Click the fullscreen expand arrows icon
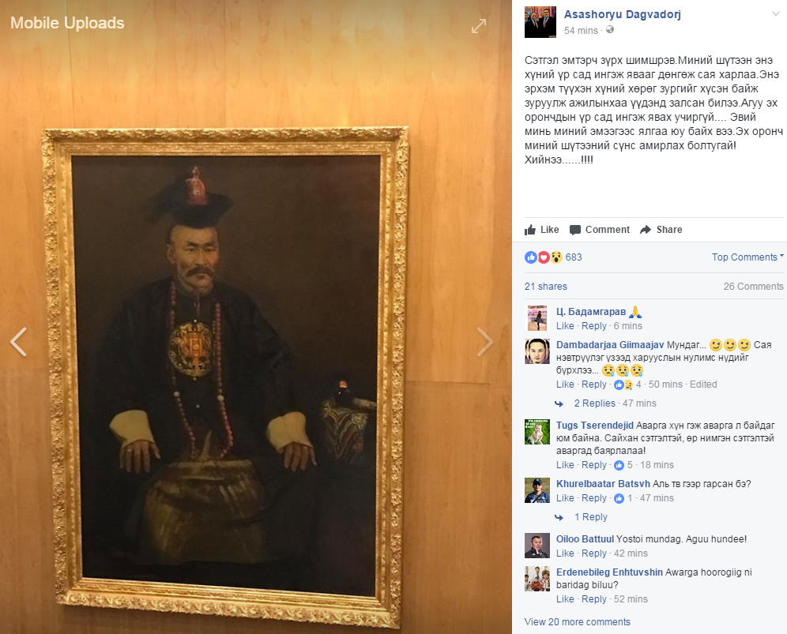The width and height of the screenshot is (787, 634). point(479,26)
